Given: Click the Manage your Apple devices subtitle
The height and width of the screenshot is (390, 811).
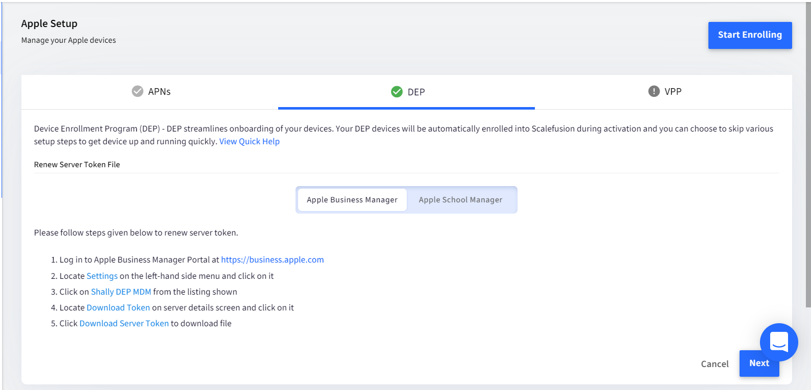Looking at the screenshot, I should click(x=68, y=40).
